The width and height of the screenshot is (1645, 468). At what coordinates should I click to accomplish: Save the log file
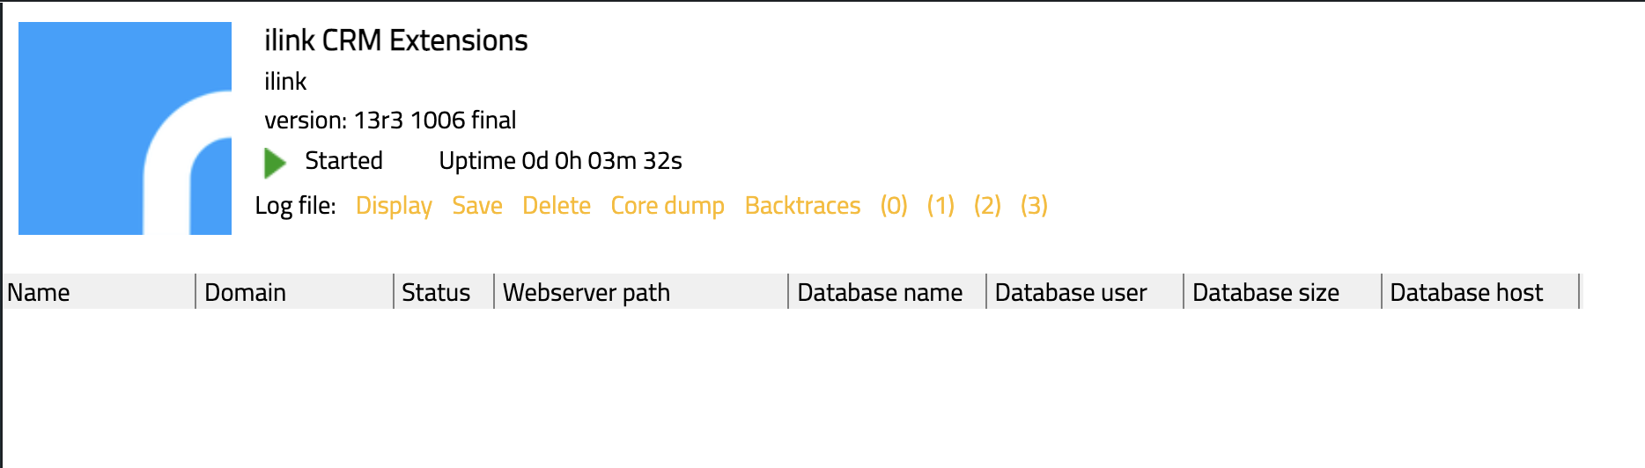pyautogui.click(x=477, y=206)
